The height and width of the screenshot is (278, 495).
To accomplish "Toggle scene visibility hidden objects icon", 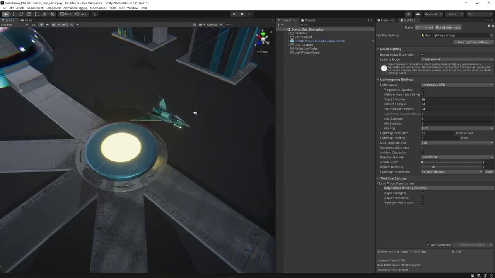I will (x=65, y=25).
